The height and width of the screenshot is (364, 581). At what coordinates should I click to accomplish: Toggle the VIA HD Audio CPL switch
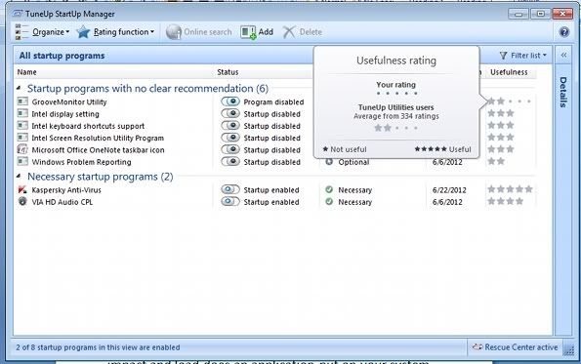coord(230,201)
